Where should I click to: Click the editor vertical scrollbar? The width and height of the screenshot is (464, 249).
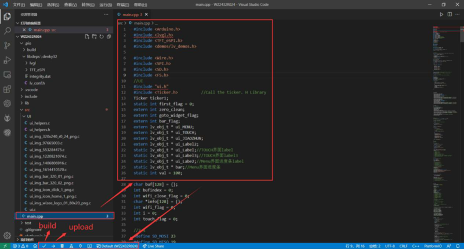(462, 34)
